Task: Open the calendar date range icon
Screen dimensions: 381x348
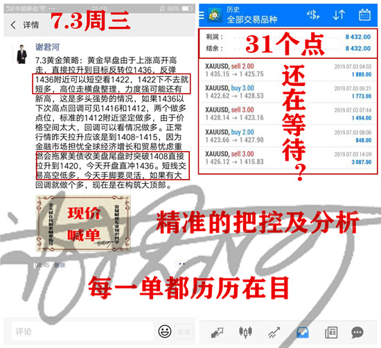Action: (x=364, y=15)
